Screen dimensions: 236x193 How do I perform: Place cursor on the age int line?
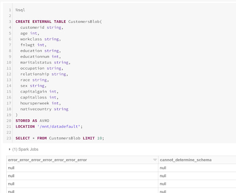pos(29,33)
